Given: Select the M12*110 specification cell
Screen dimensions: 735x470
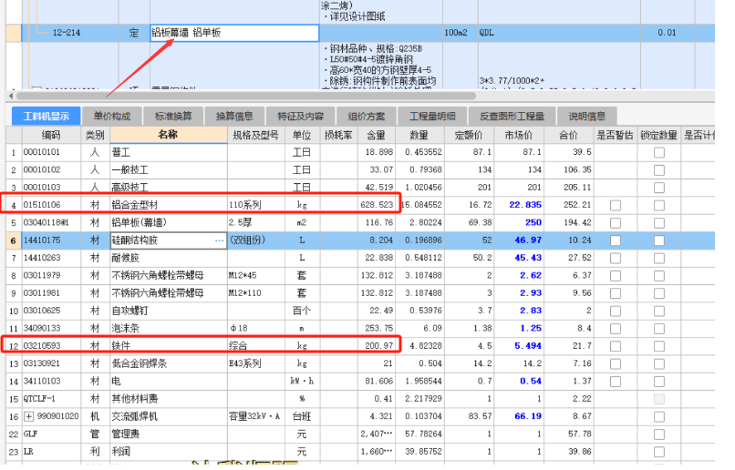Looking at the screenshot, I should click(x=256, y=293).
